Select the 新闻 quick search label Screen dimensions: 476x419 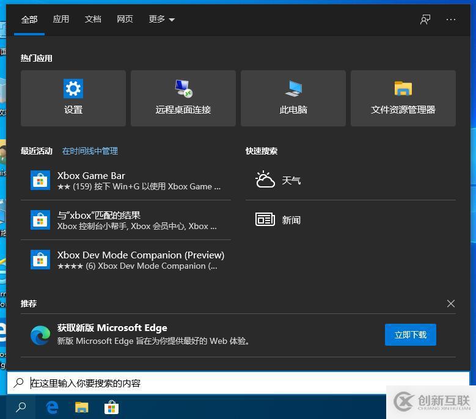291,220
